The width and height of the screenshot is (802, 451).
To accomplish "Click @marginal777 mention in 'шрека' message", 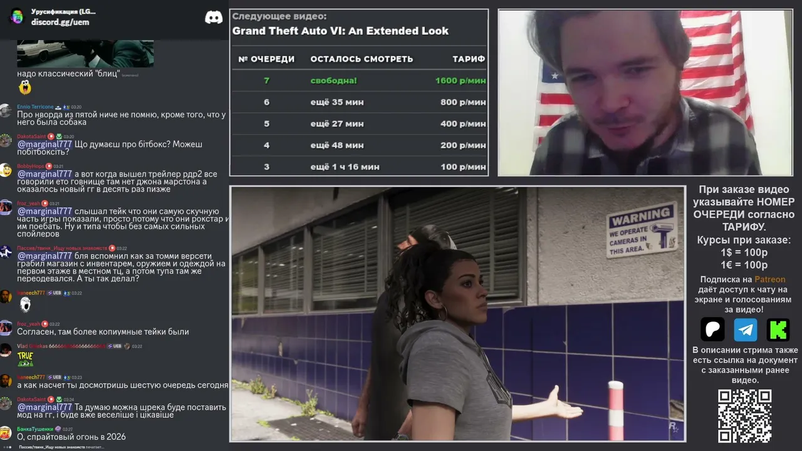I will (x=44, y=407).
